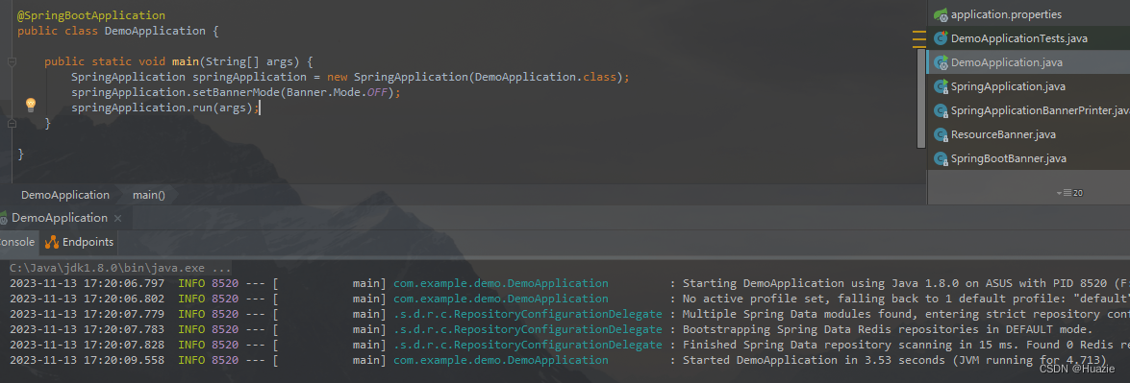
Task: Switch to the Endpoints tab
Action: click(x=79, y=242)
